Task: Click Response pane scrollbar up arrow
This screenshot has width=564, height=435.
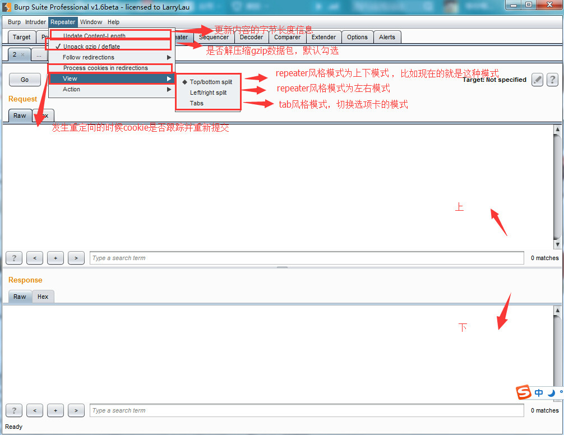Action: 557,310
